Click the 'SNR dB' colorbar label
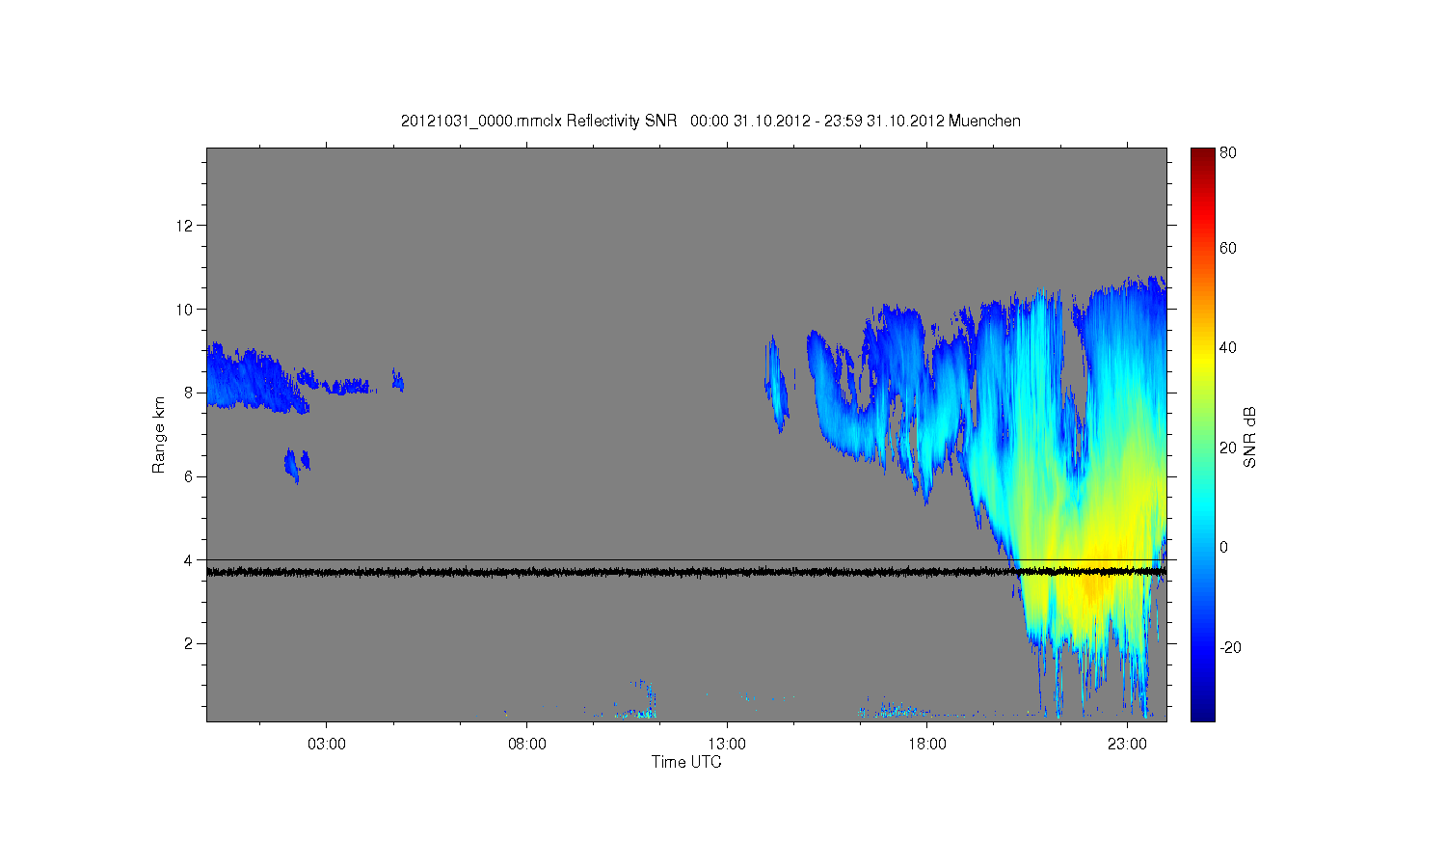 point(1250,437)
